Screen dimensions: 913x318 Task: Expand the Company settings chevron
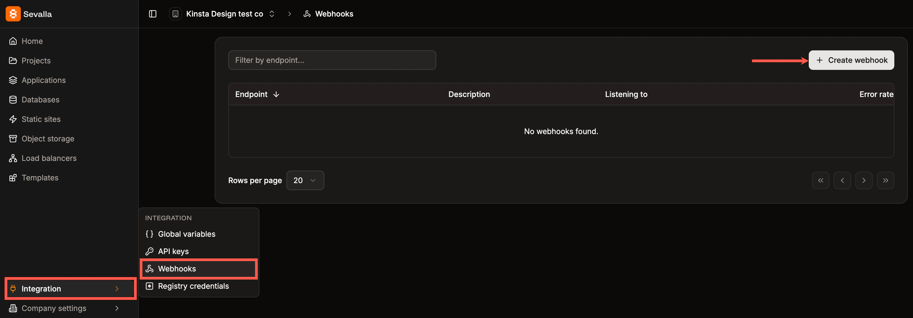117,308
